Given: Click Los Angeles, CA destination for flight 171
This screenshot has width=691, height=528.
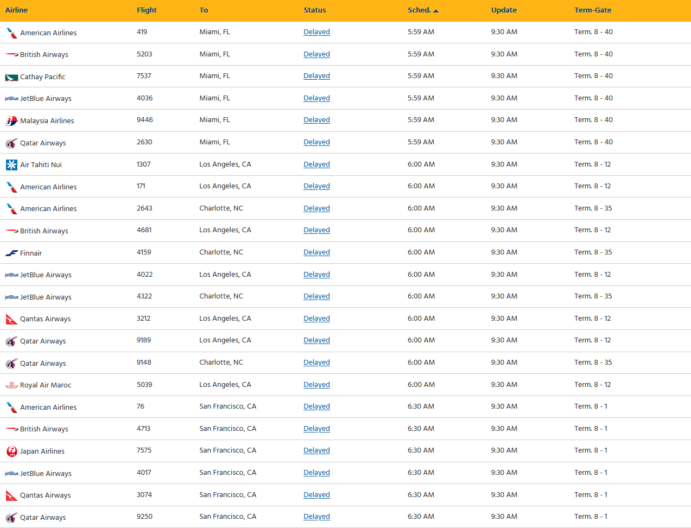Looking at the screenshot, I should coord(225,186).
